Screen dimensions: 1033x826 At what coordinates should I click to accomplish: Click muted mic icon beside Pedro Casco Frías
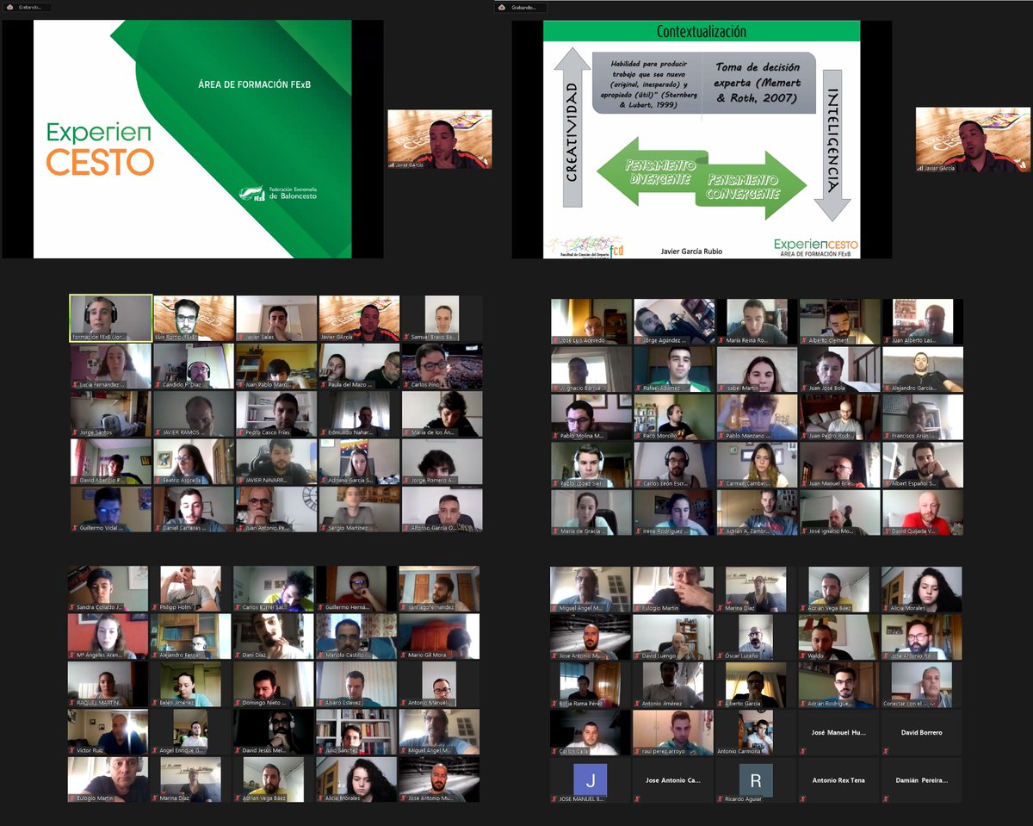pos(242,432)
